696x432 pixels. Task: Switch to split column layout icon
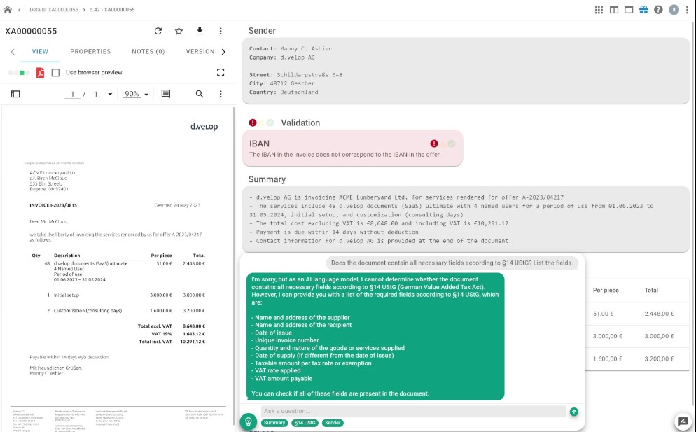[614, 9]
